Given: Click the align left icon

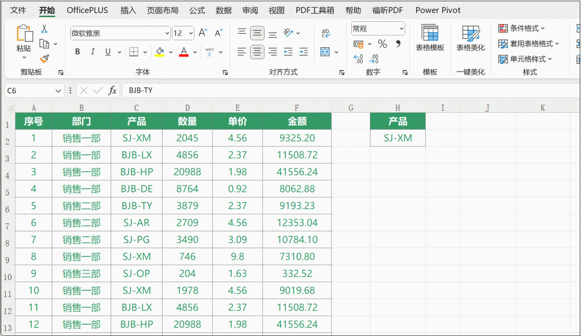Looking at the screenshot, I should (x=242, y=52).
